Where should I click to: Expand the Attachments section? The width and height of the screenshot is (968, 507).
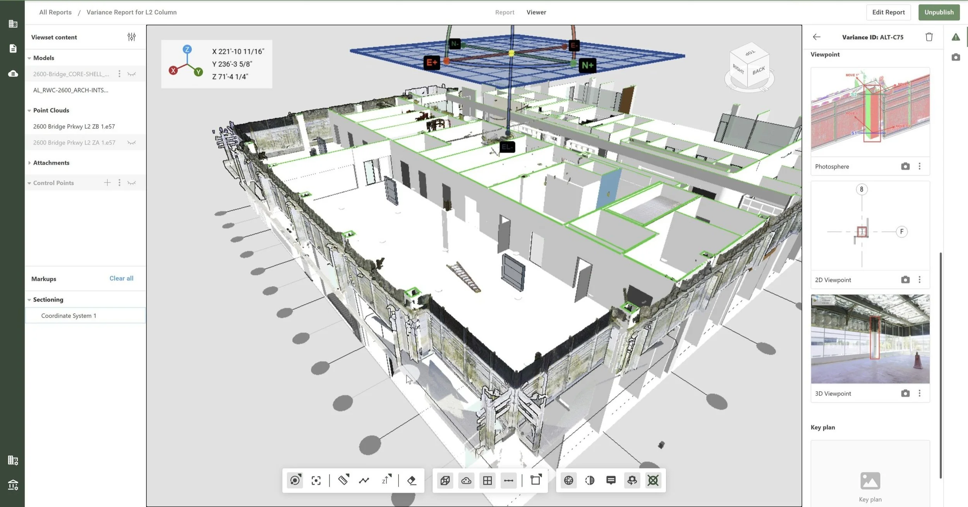[29, 163]
